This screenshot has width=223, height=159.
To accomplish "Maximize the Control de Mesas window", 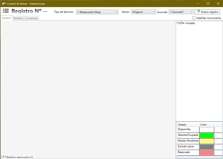I will [208, 4].
